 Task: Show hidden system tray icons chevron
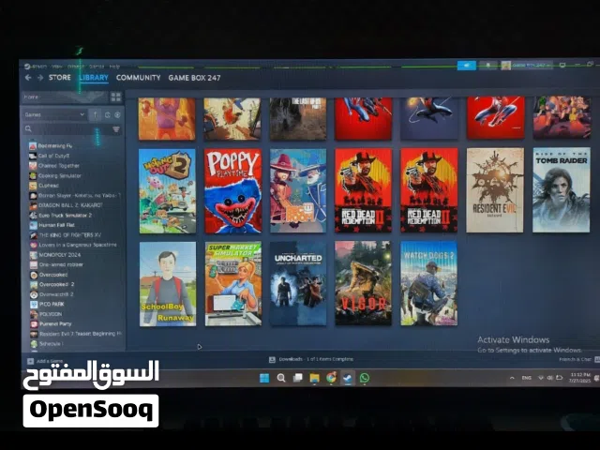(x=512, y=378)
